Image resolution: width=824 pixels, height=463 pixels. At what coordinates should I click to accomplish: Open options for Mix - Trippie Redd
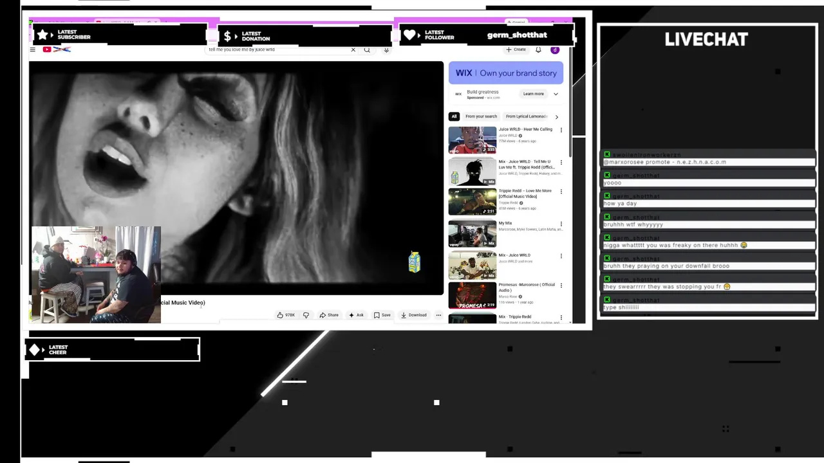561,318
